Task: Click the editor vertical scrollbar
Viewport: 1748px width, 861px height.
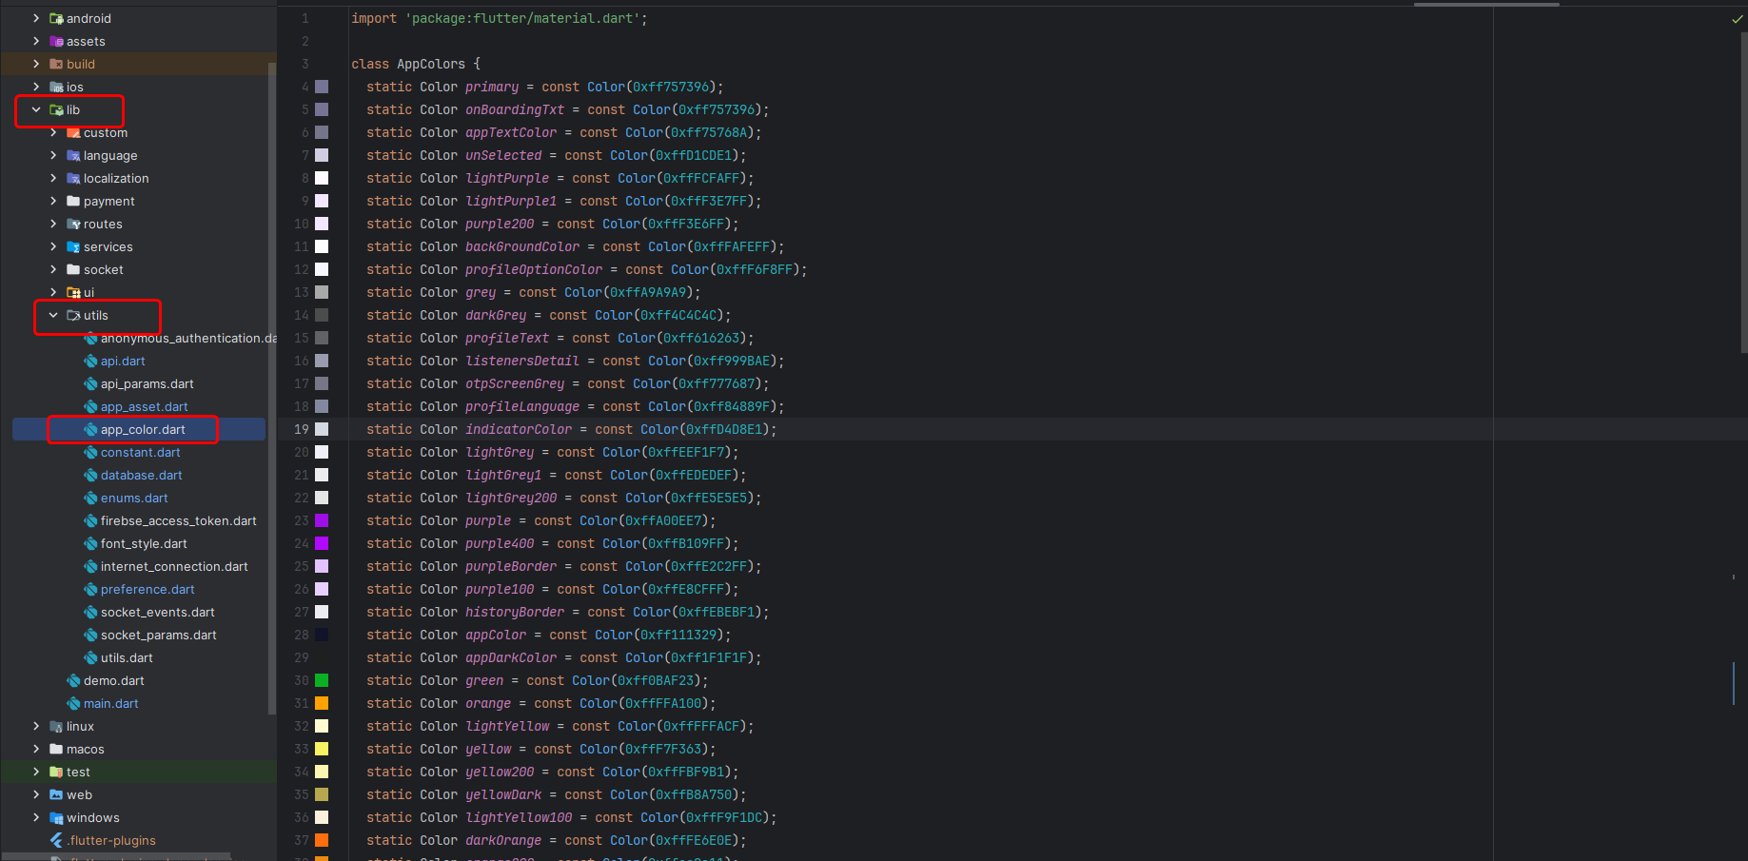Action: pyautogui.click(x=1743, y=190)
